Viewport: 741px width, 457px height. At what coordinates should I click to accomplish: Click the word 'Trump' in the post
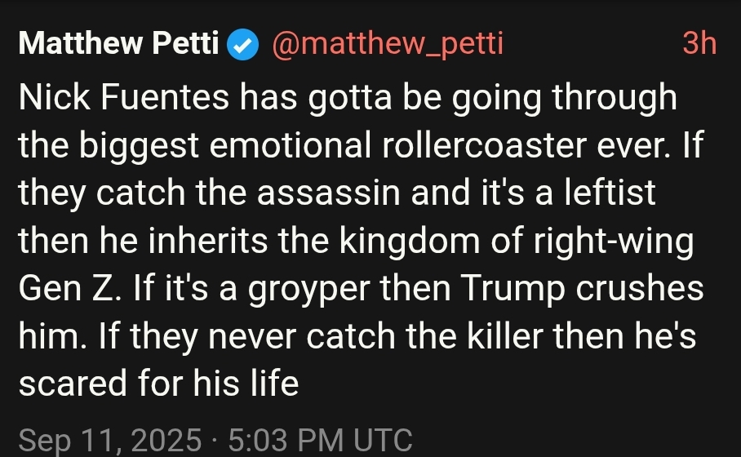coord(512,290)
